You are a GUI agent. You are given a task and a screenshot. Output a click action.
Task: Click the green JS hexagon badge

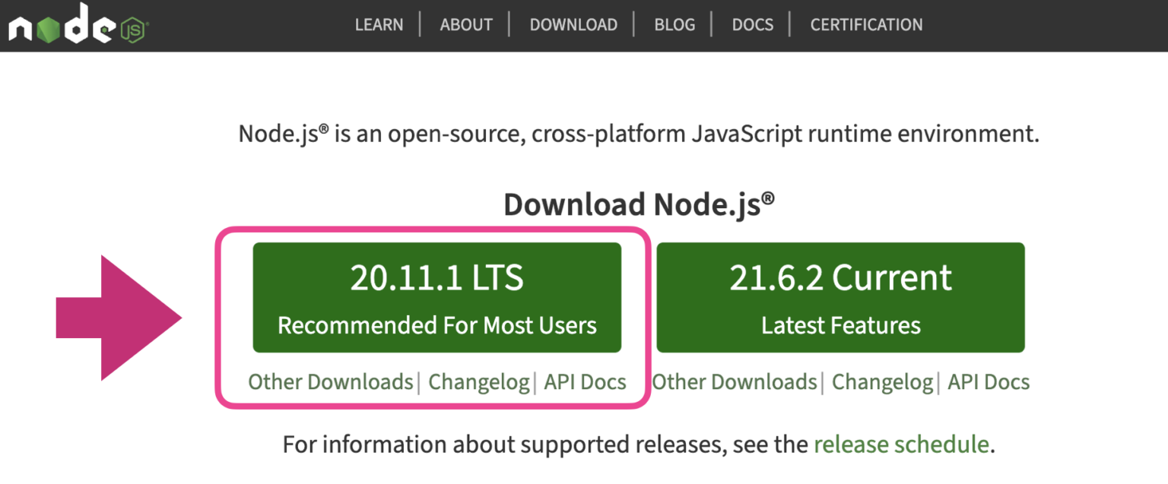pyautogui.click(x=132, y=30)
